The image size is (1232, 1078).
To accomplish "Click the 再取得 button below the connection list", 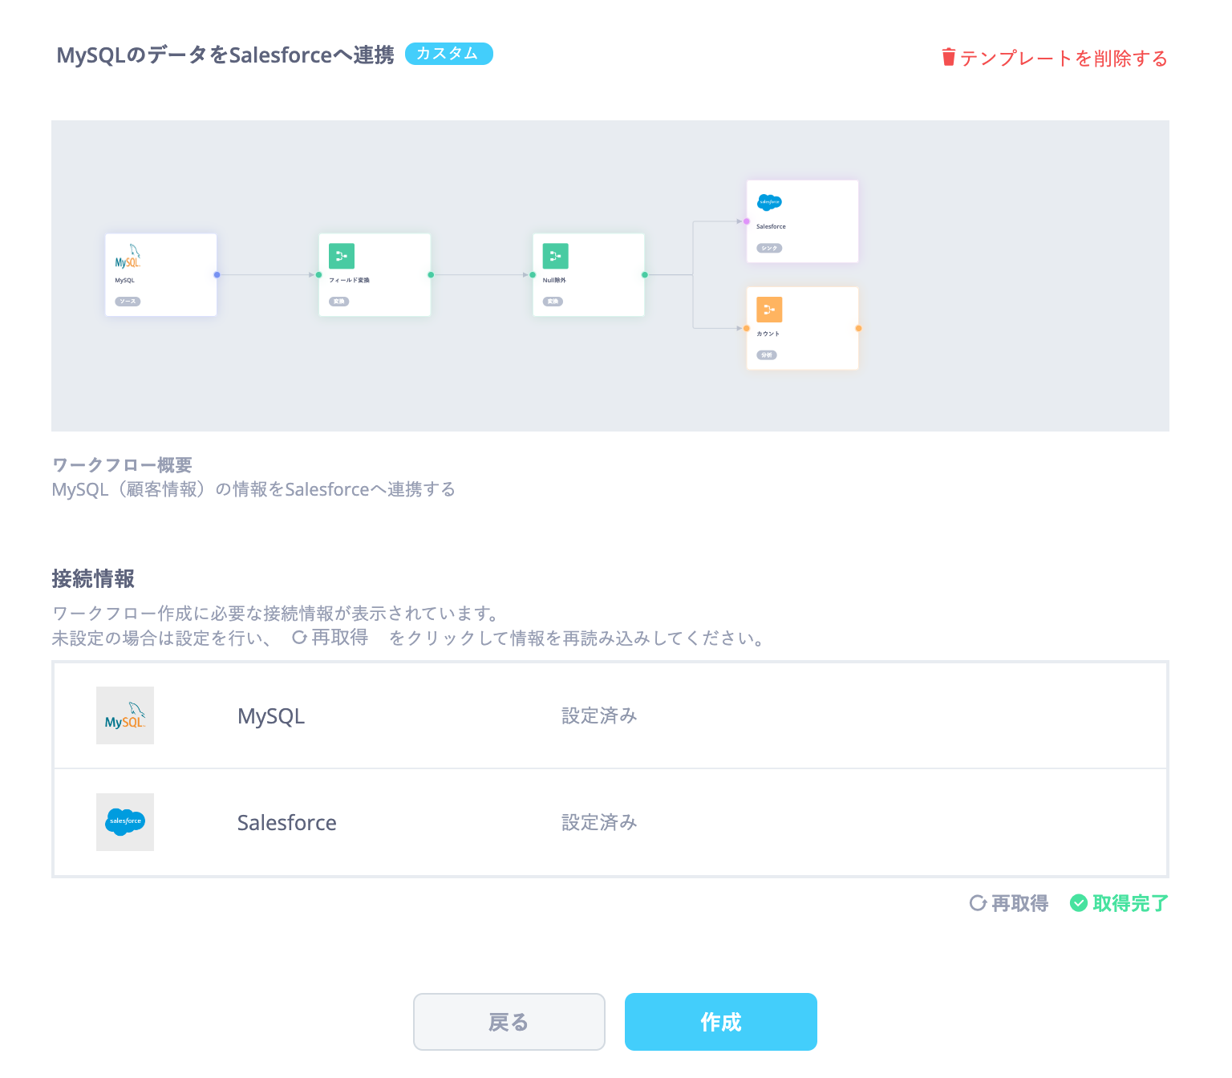I will click(1009, 903).
